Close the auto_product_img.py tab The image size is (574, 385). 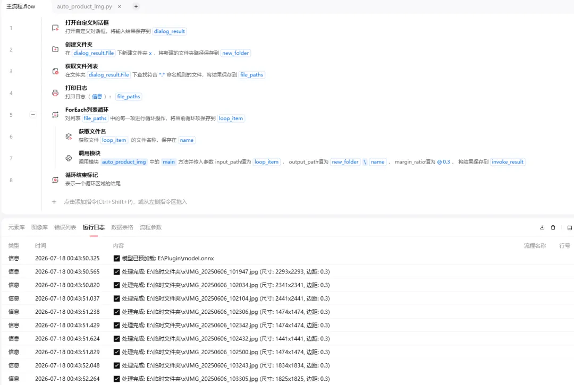(120, 6)
